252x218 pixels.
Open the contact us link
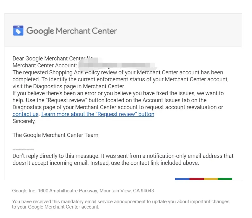(x=25, y=114)
